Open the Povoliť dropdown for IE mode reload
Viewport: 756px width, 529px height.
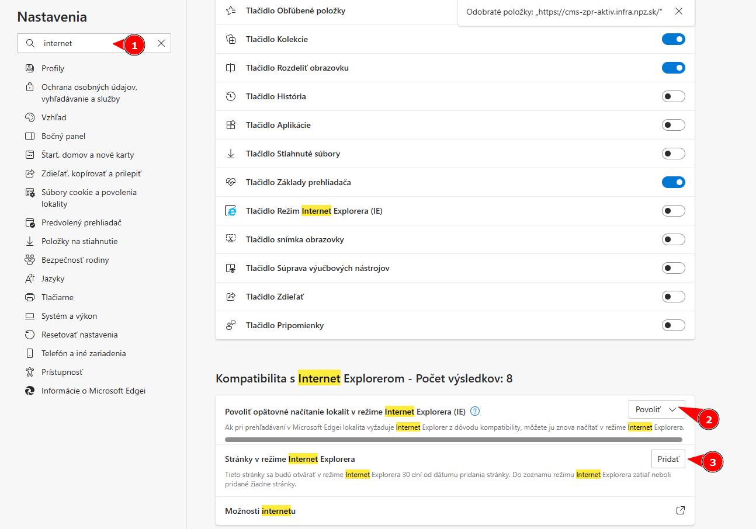[657, 409]
